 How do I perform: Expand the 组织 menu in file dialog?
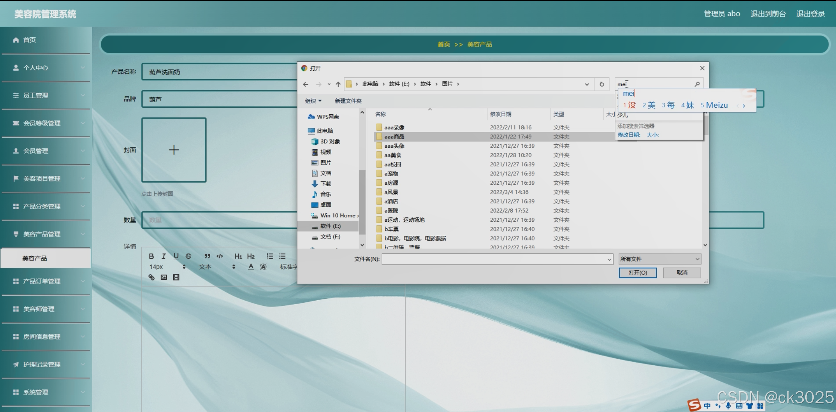pyautogui.click(x=313, y=101)
